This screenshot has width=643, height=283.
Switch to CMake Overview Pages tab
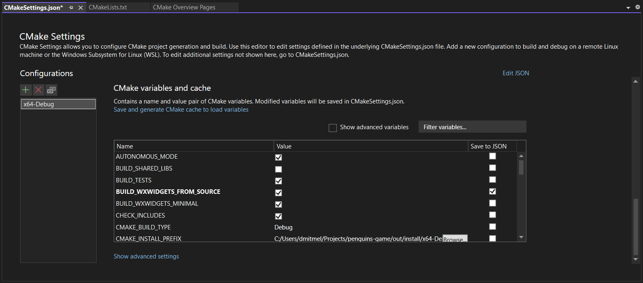pyautogui.click(x=184, y=7)
